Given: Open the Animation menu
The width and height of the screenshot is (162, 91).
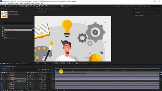Looking at the screenshot, I should [x=27, y=4].
